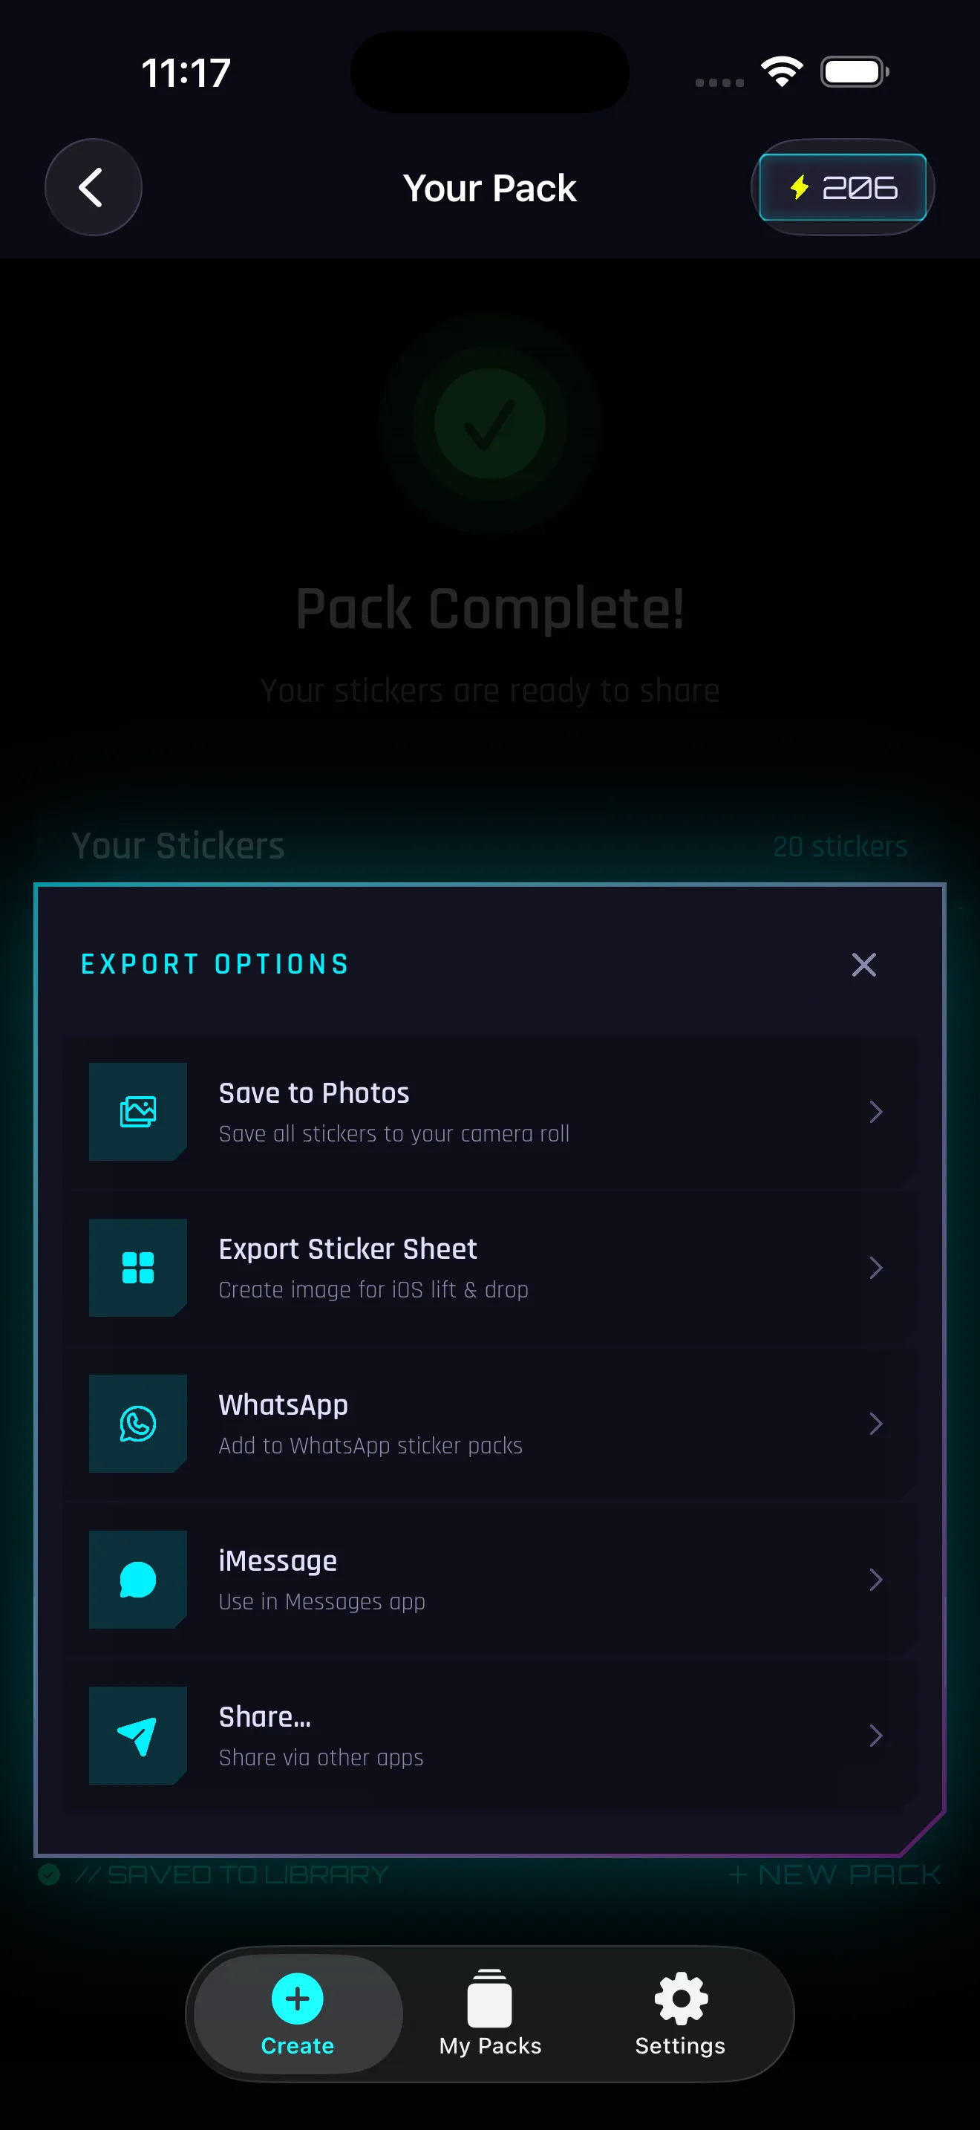Select the Save to Photos image icon

[137, 1111]
